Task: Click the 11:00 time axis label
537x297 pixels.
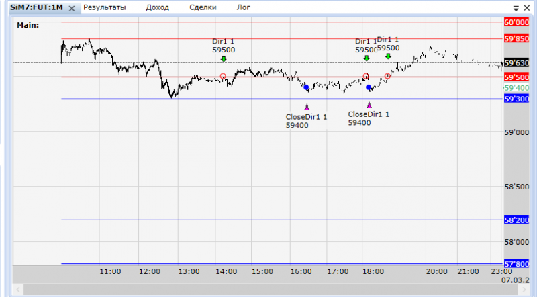Action: (110, 271)
